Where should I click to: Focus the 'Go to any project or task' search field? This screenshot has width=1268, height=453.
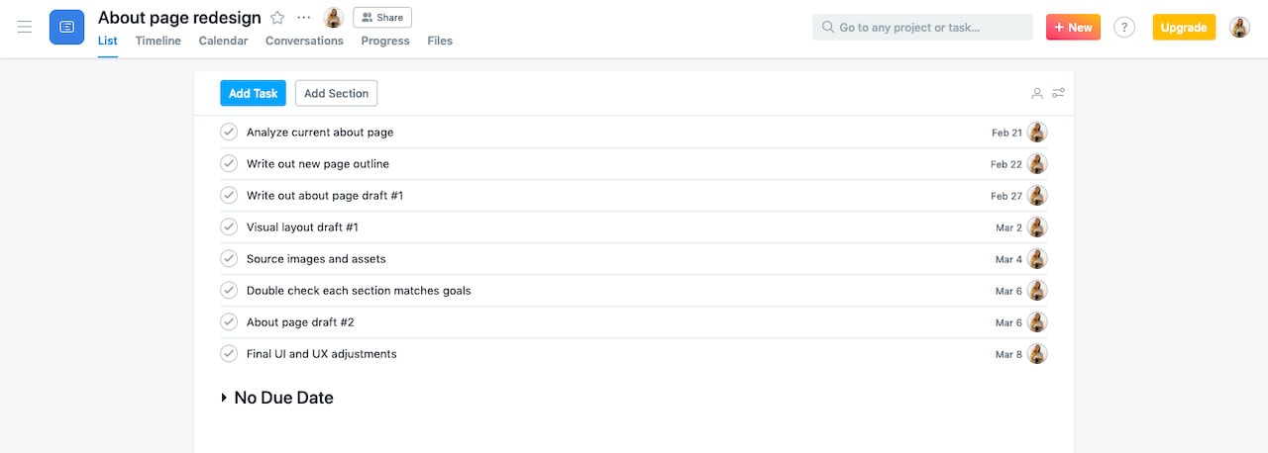coord(922,28)
